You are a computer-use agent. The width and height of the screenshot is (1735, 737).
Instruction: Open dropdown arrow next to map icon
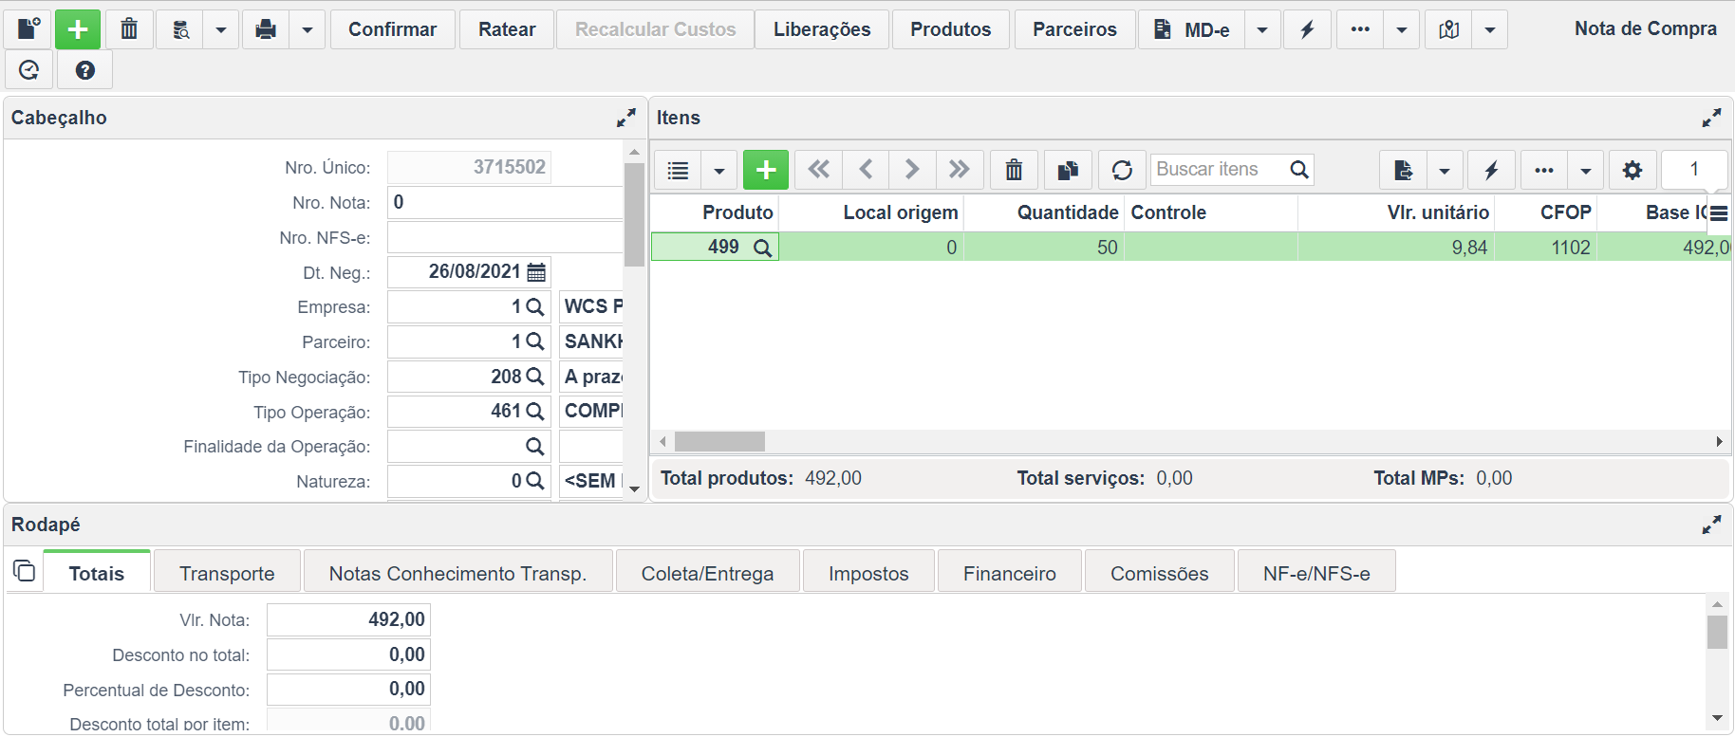(1490, 29)
